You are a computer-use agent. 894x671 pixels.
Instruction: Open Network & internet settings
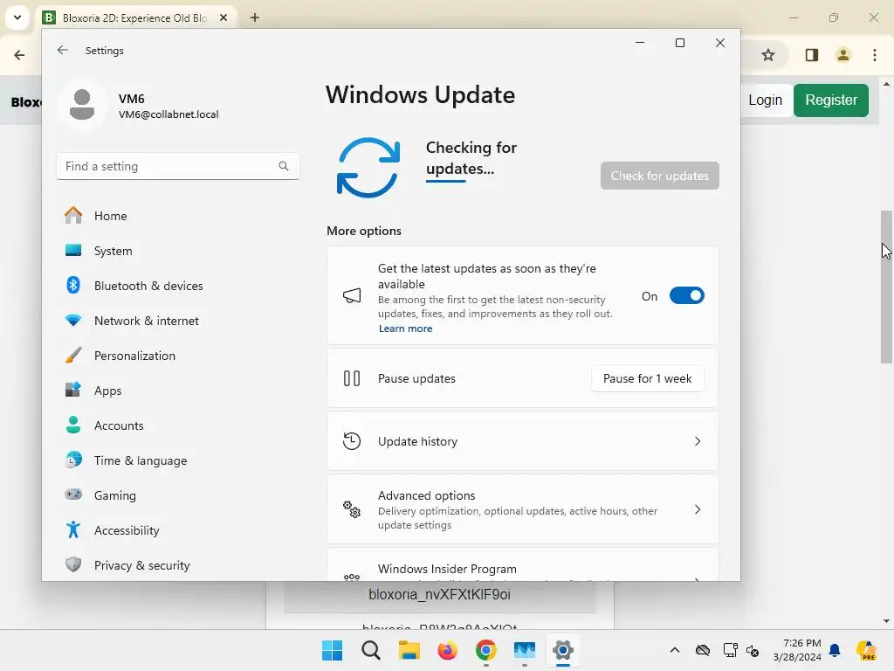pos(178,321)
